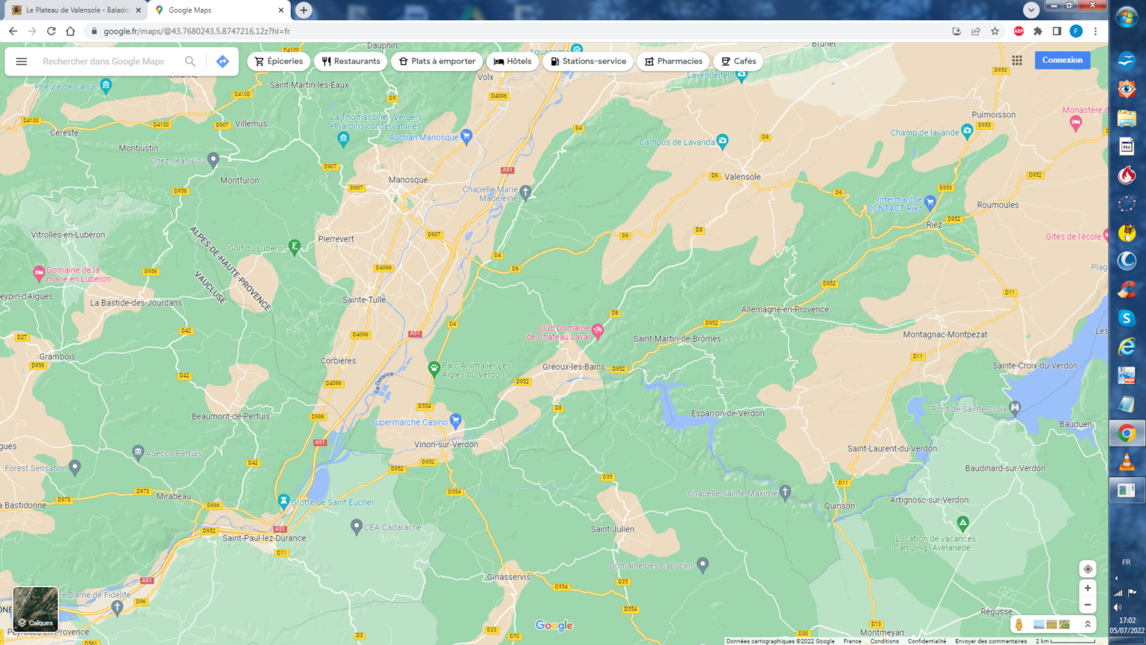
Task: Click the install app icon in address bar
Action: pyautogui.click(x=956, y=31)
